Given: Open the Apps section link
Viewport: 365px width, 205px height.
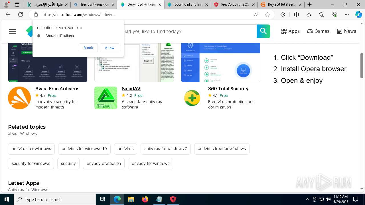Looking at the screenshot, I should (x=290, y=31).
